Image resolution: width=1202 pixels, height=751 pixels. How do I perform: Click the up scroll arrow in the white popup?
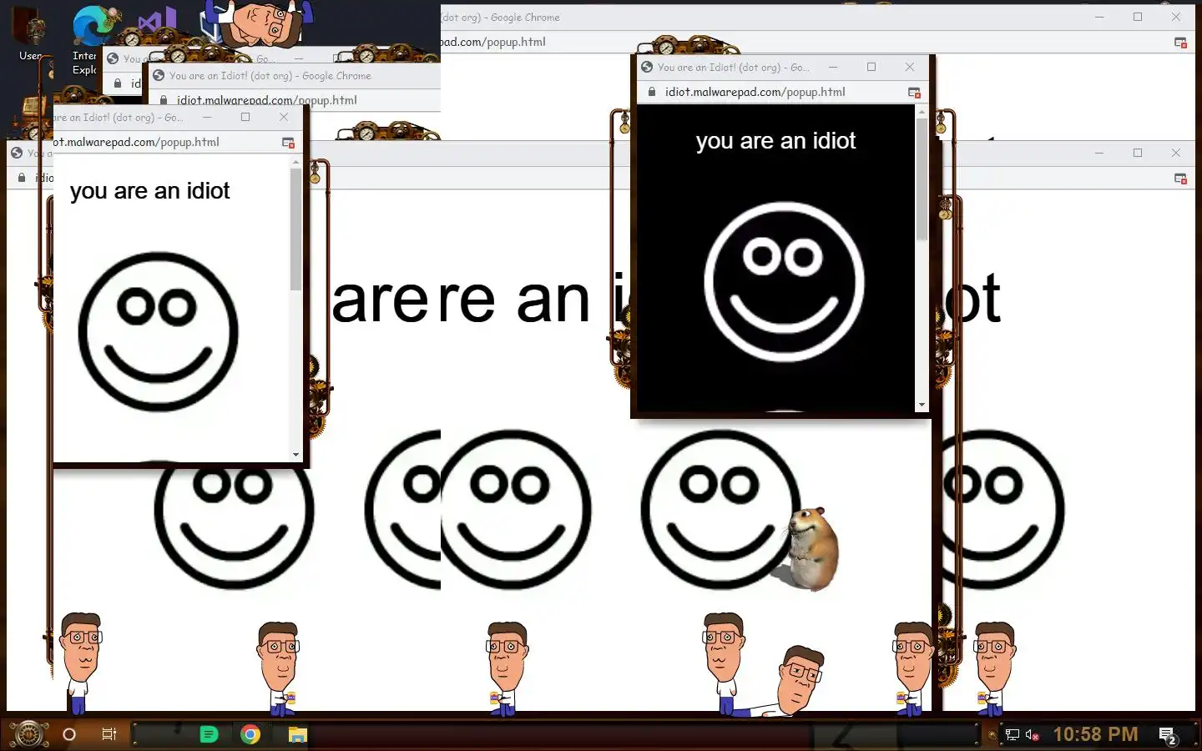295,161
